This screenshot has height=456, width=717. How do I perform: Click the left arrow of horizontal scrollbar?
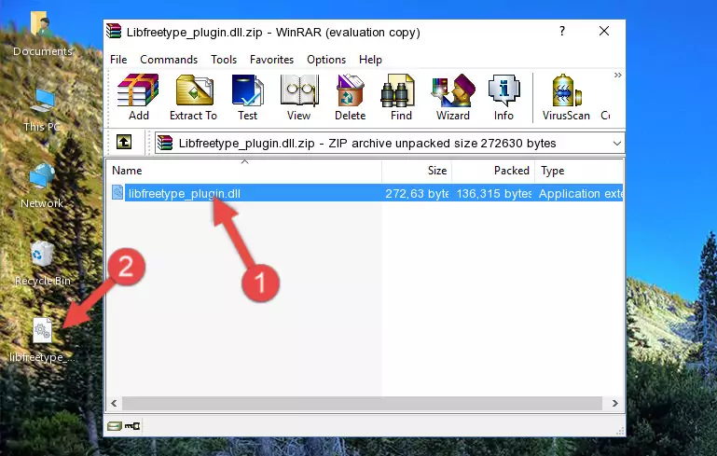point(115,404)
